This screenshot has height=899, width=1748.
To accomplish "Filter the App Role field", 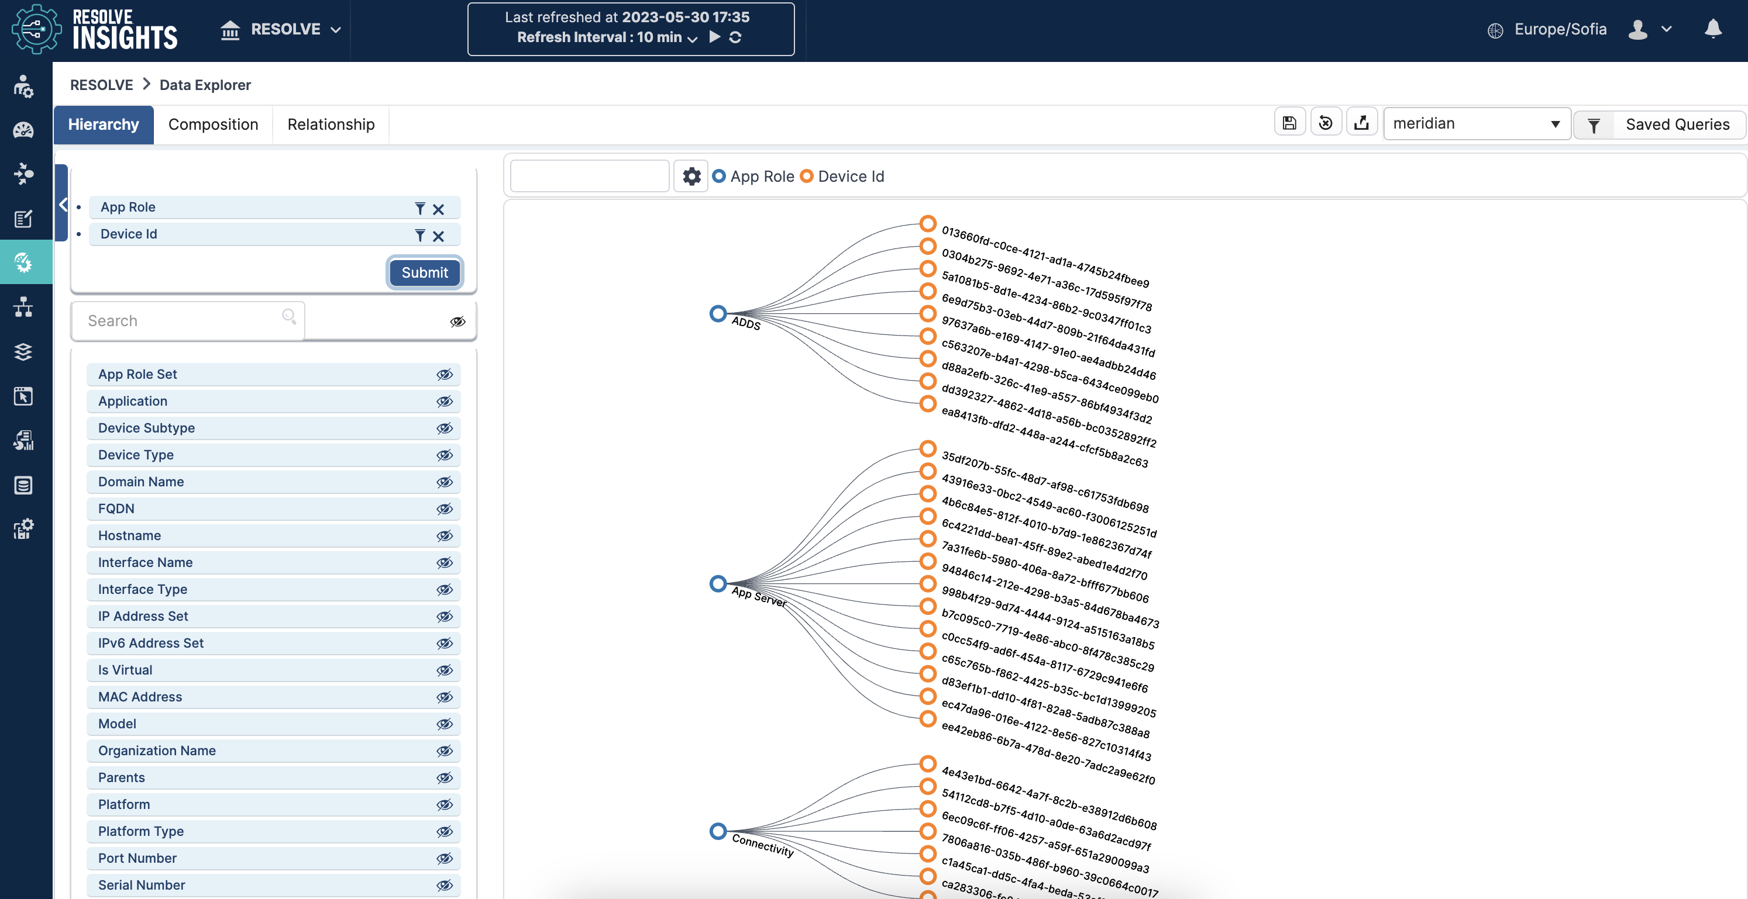I will [420, 208].
